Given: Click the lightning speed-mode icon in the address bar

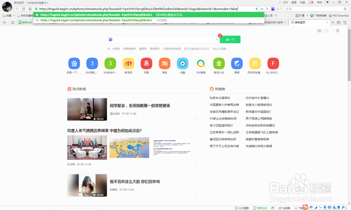Looking at the screenshot, I should [257, 9].
